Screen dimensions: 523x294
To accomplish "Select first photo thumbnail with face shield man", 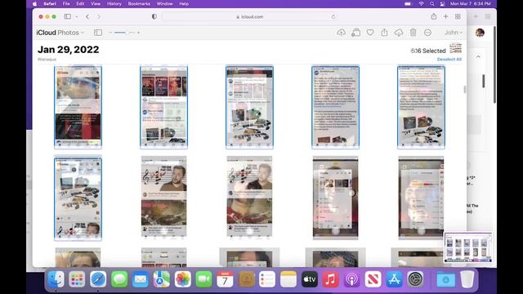I will tap(78, 107).
